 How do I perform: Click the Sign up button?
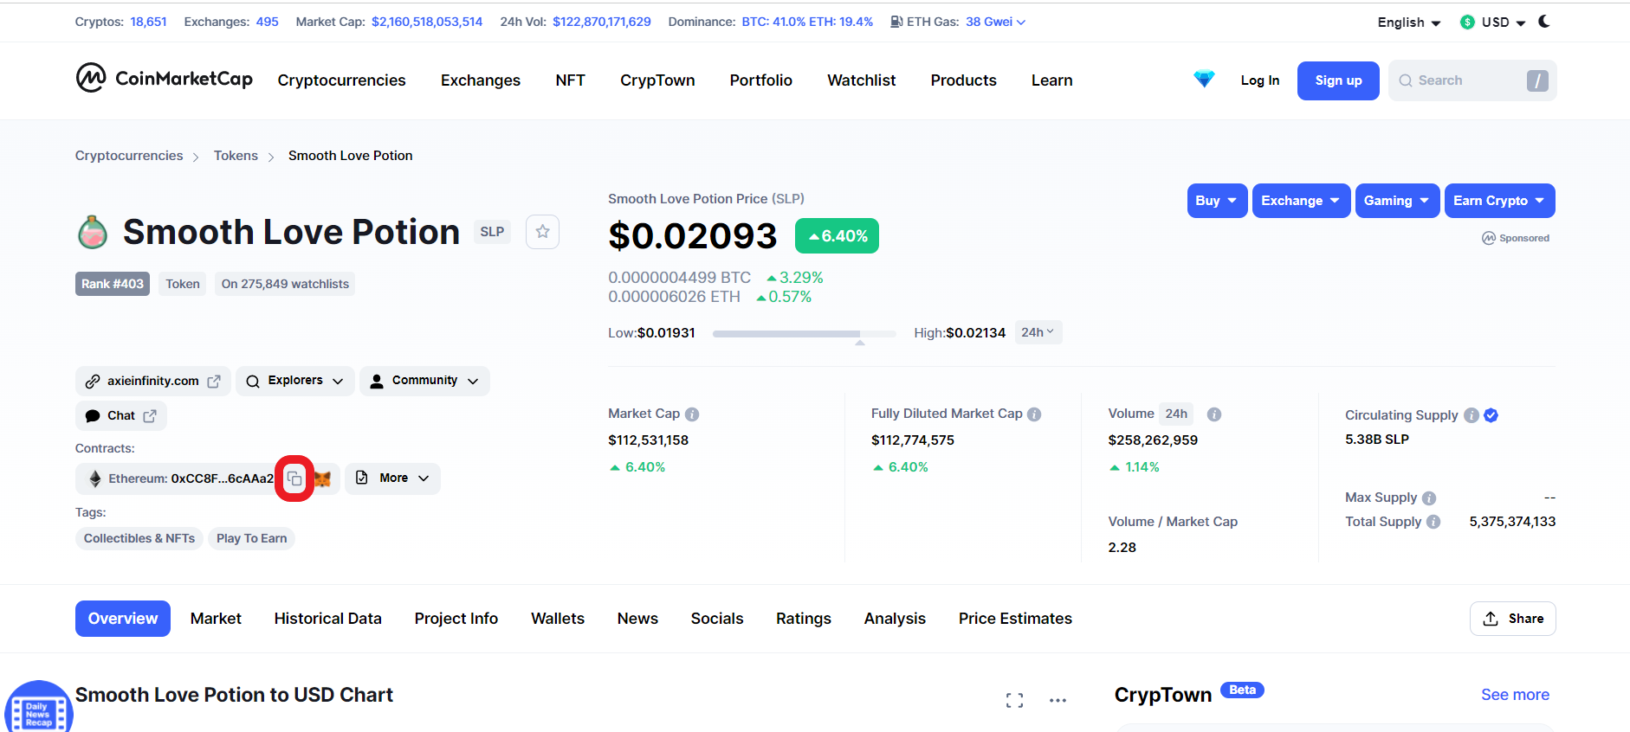[x=1338, y=80]
